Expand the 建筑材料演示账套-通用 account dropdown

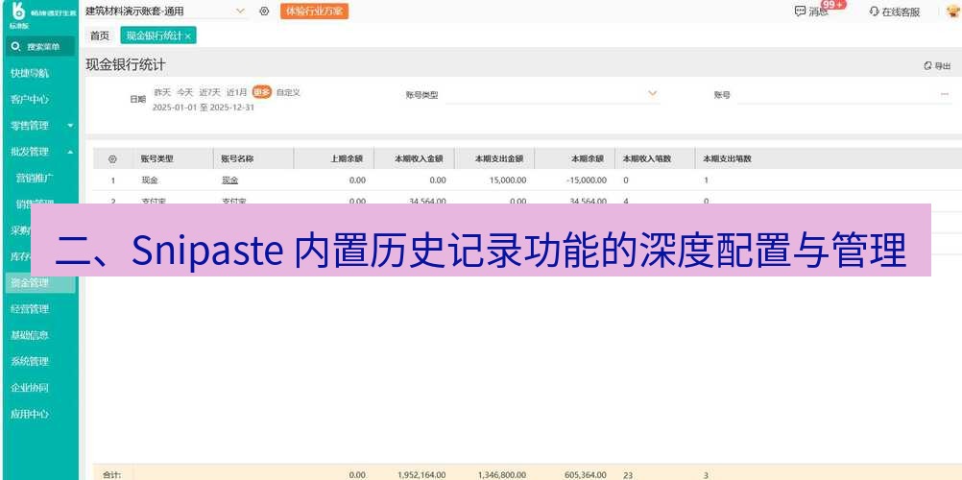pyautogui.click(x=240, y=12)
